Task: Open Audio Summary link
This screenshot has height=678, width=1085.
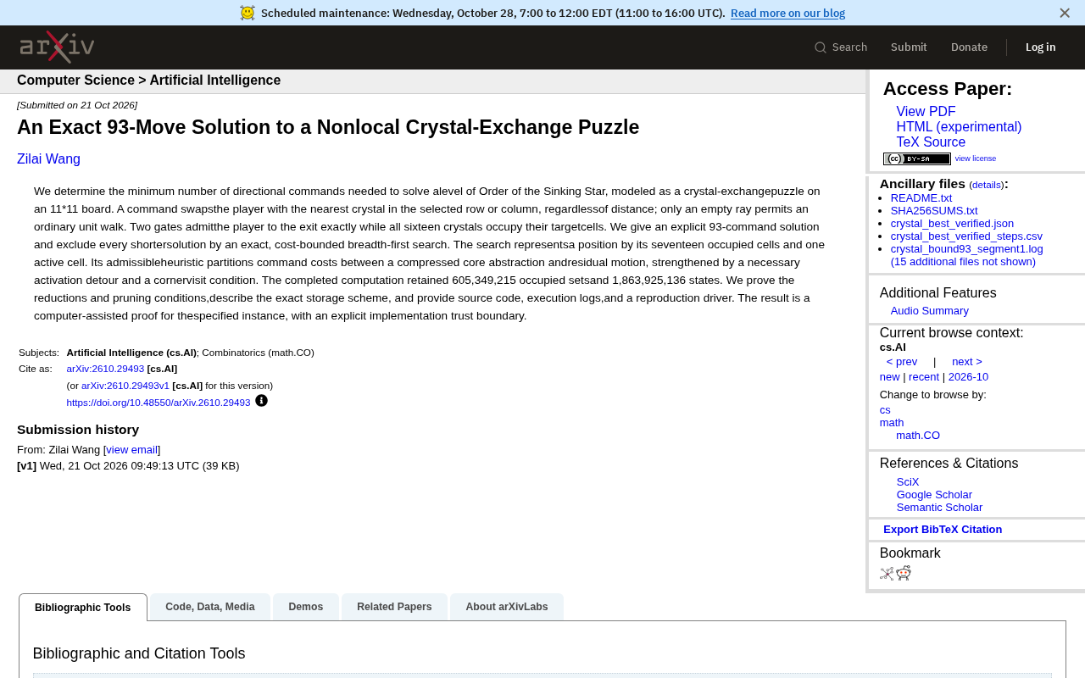Action: point(930,311)
